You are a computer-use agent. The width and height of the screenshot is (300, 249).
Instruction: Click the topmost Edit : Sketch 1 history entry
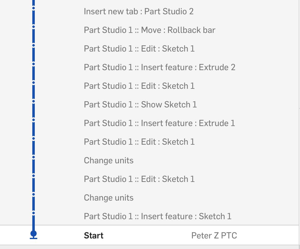139,48
